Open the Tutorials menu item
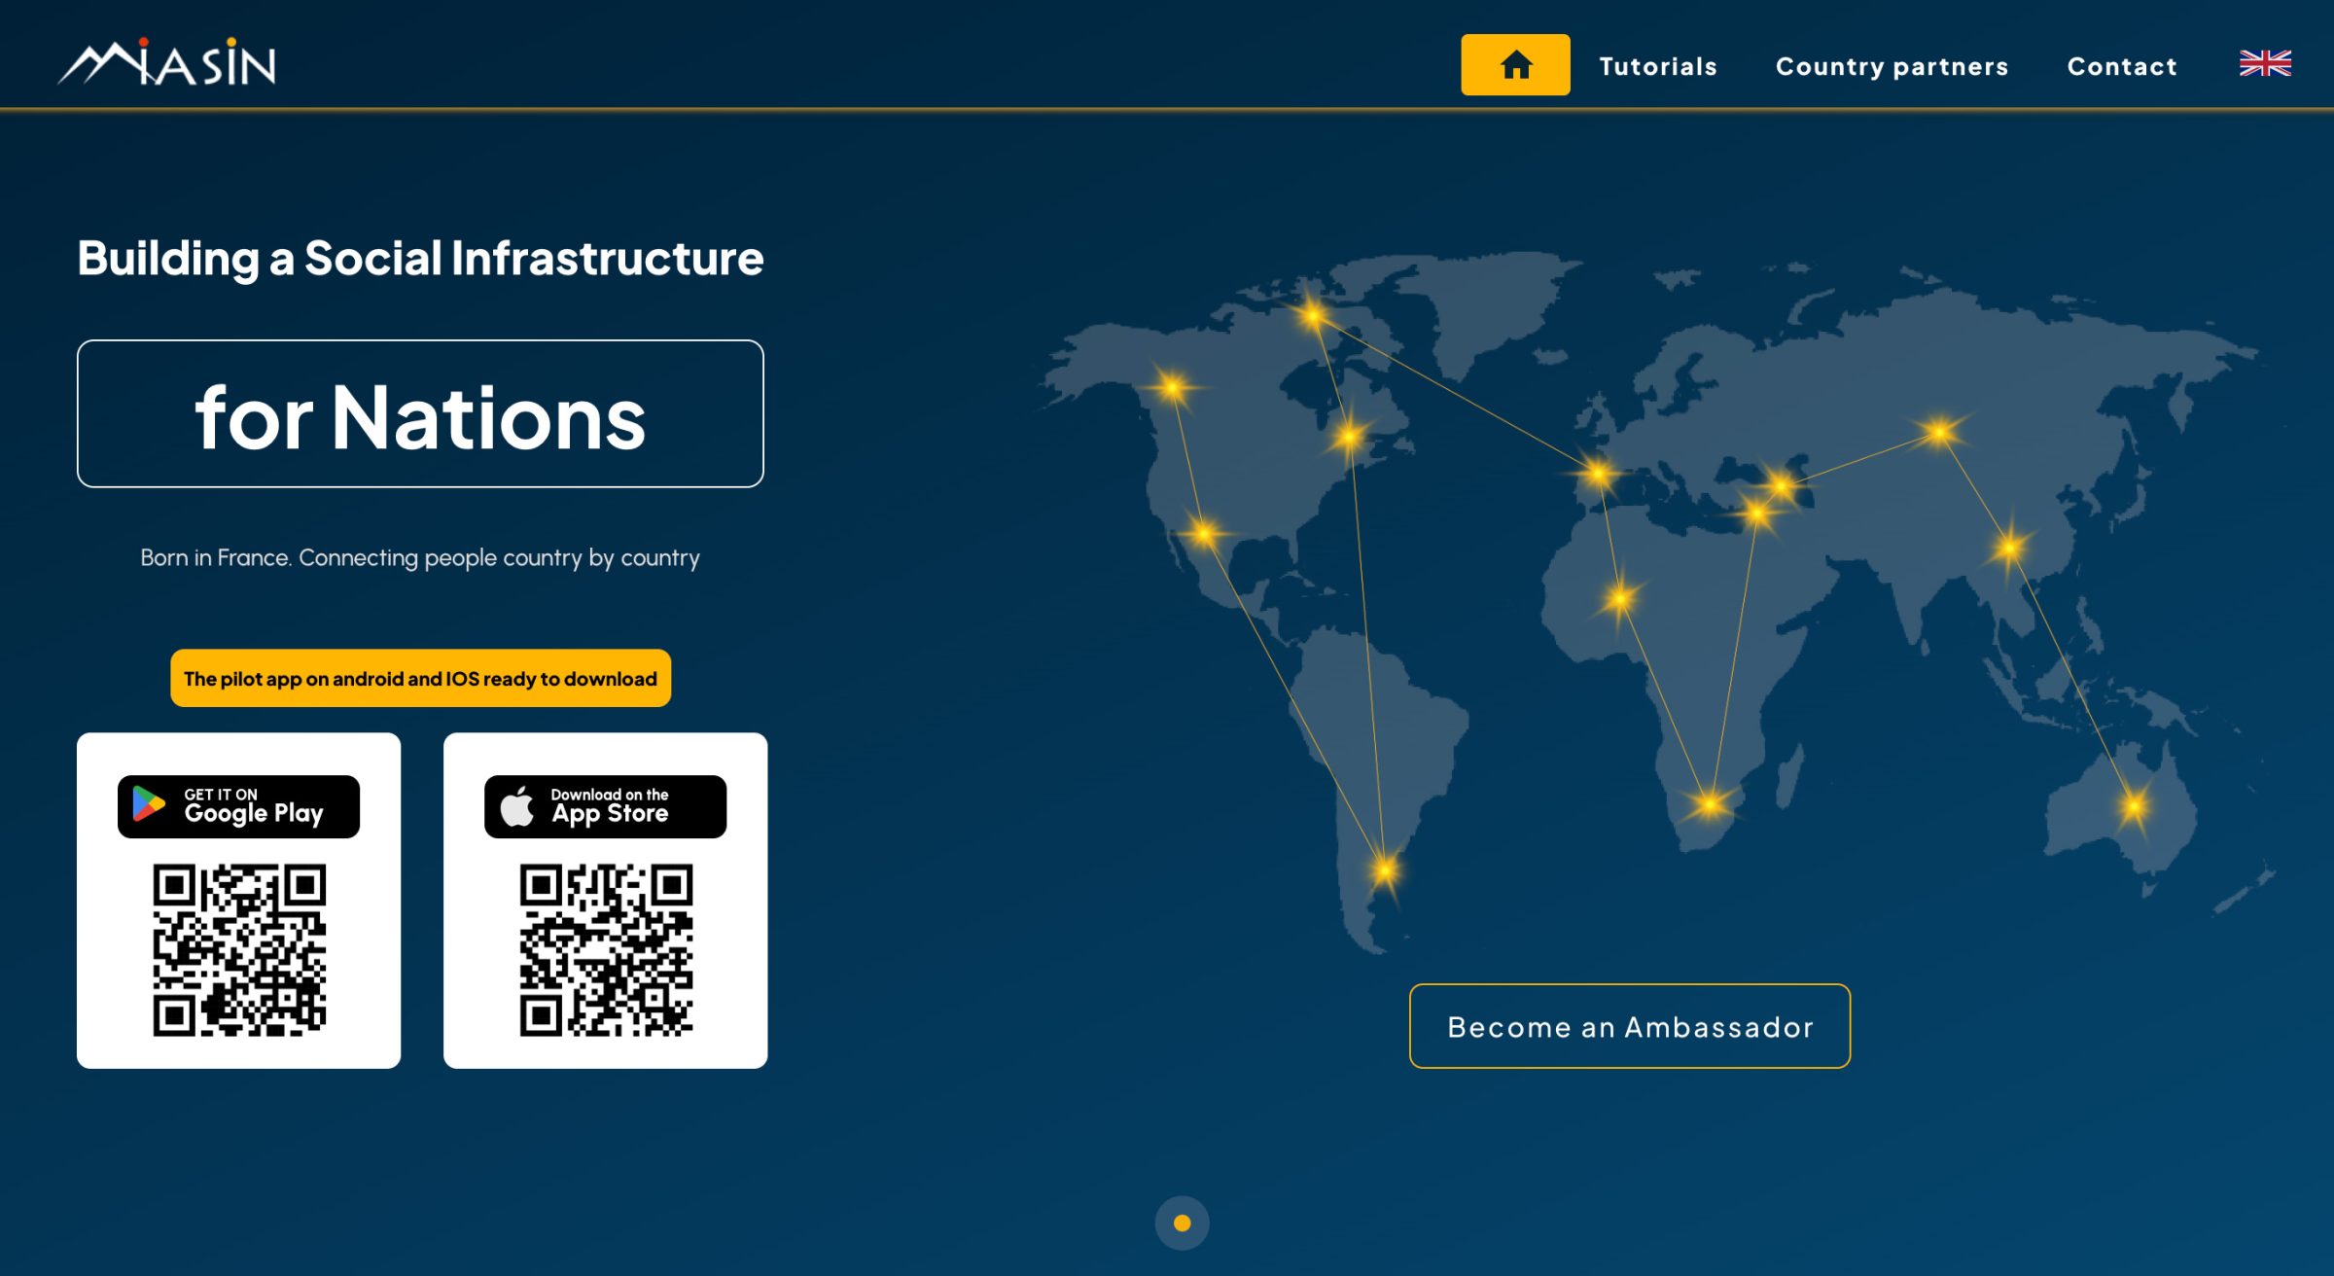 [x=1658, y=66]
